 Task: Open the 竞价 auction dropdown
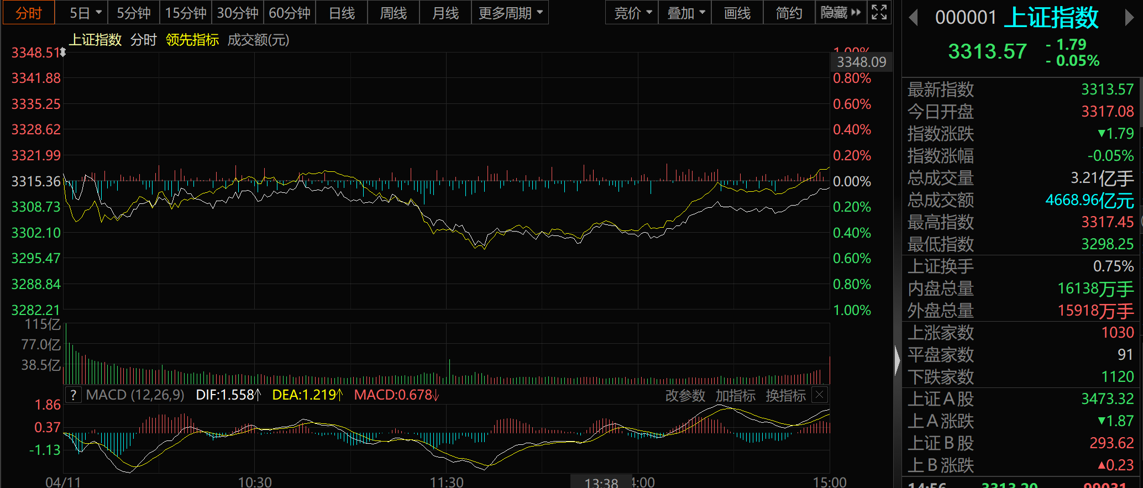(x=633, y=13)
